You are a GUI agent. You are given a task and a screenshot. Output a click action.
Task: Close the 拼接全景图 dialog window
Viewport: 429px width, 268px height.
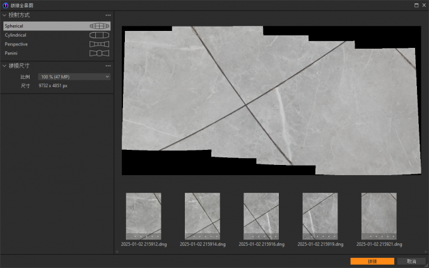pos(424,5)
